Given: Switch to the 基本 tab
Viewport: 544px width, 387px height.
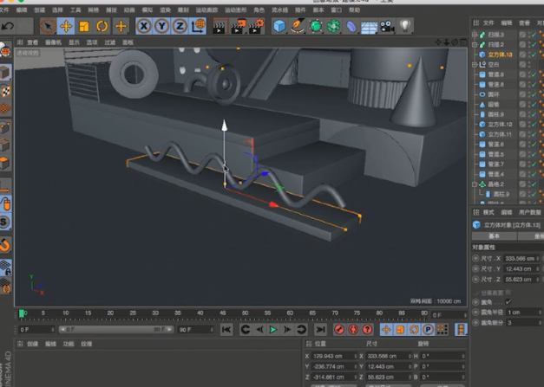Looking at the screenshot, I should 494,236.
